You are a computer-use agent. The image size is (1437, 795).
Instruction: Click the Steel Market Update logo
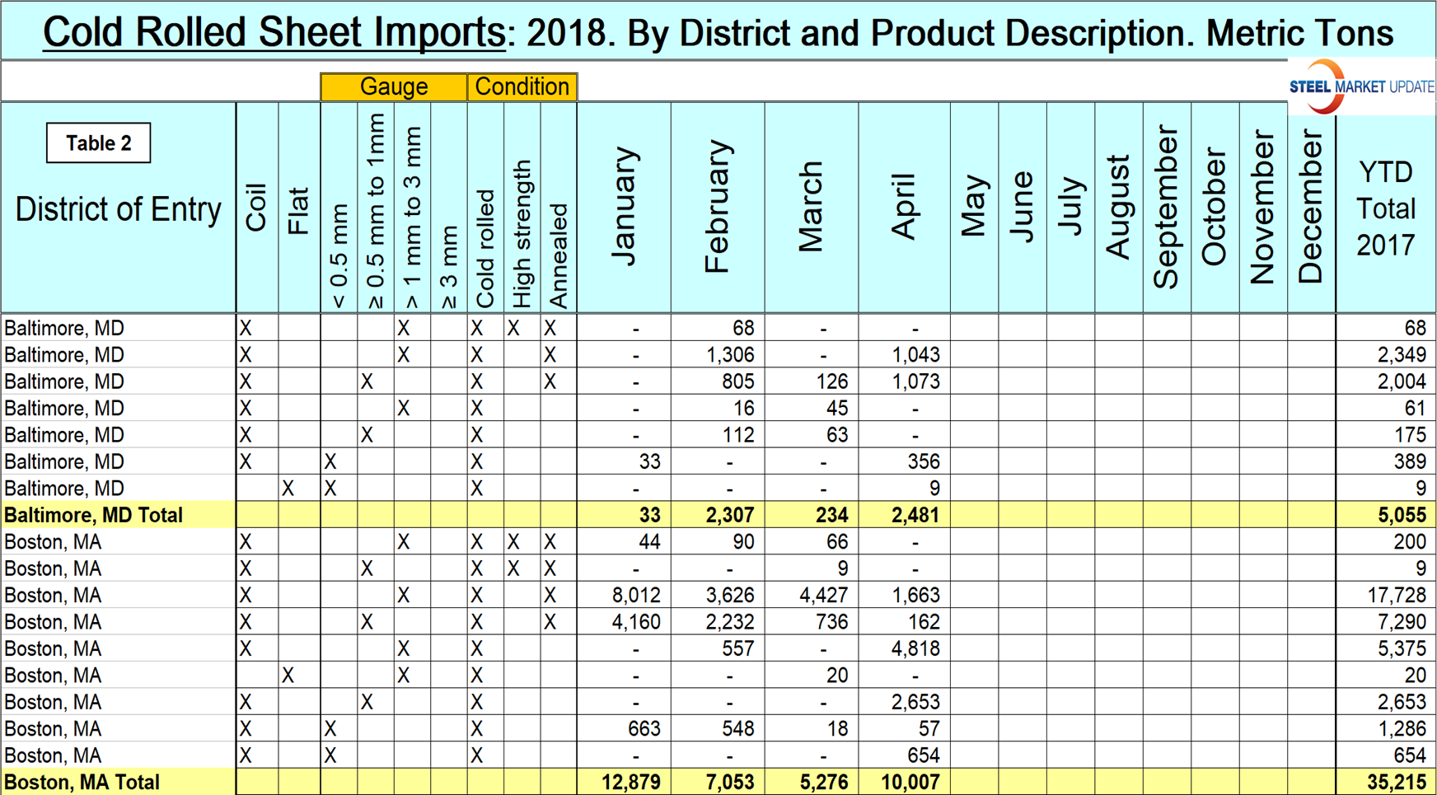(1360, 87)
